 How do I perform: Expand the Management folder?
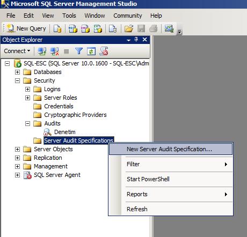point(17,166)
